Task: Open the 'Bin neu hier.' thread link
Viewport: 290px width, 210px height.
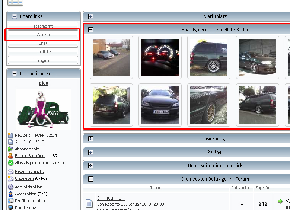Action: (111, 198)
